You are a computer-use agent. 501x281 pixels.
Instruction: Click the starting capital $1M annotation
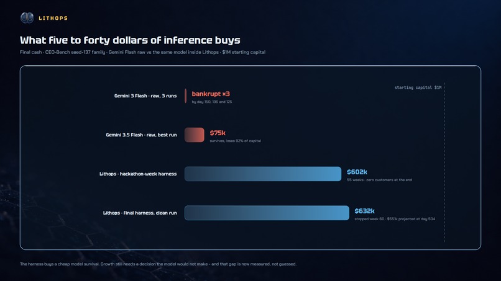[x=418, y=87]
